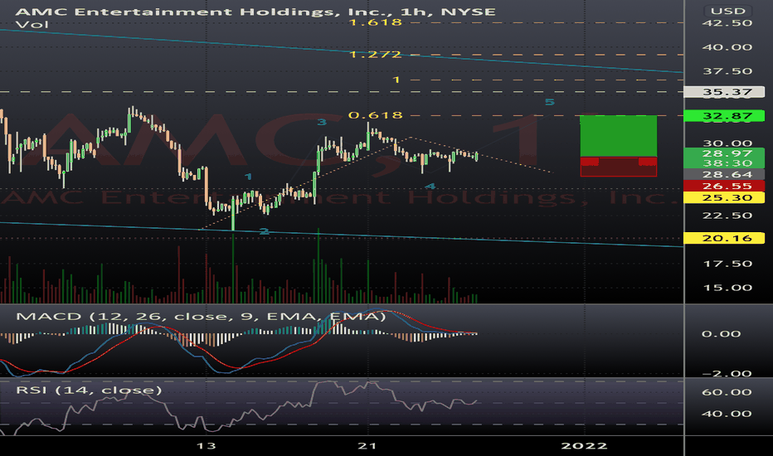
Task: Click the green 32.87 target price label
Action: tap(724, 116)
